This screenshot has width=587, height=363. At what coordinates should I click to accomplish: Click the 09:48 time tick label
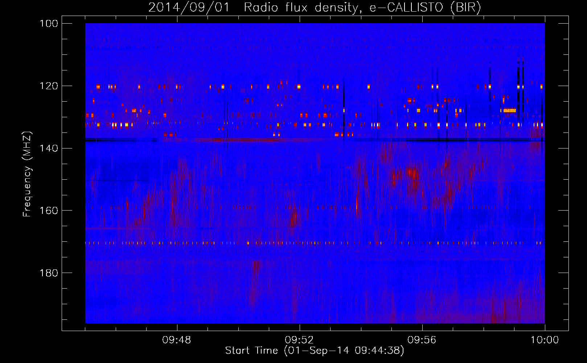[x=177, y=340]
